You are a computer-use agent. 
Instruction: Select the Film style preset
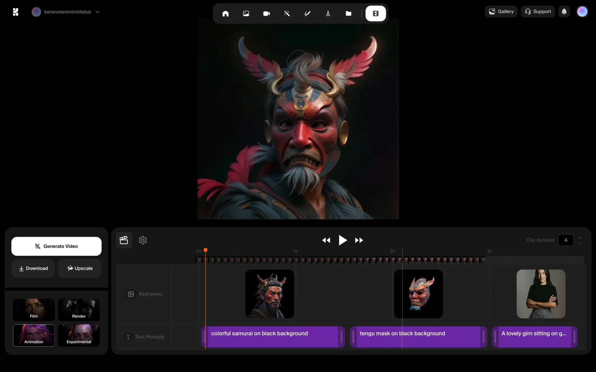click(34, 310)
